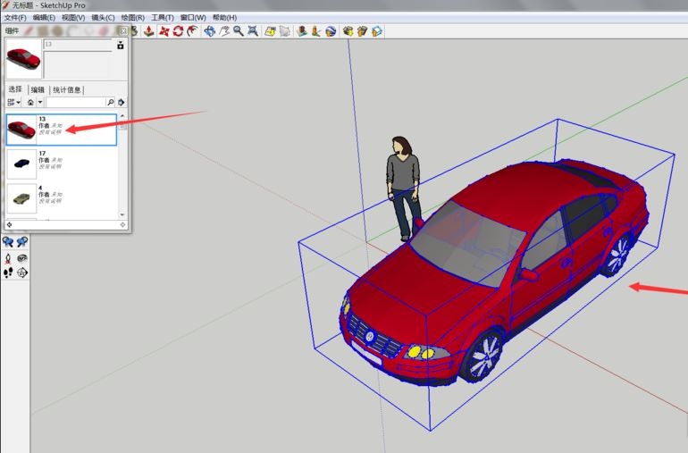The width and height of the screenshot is (688, 453).
Task: Click the component list scroll down arrow
Action: tap(122, 214)
